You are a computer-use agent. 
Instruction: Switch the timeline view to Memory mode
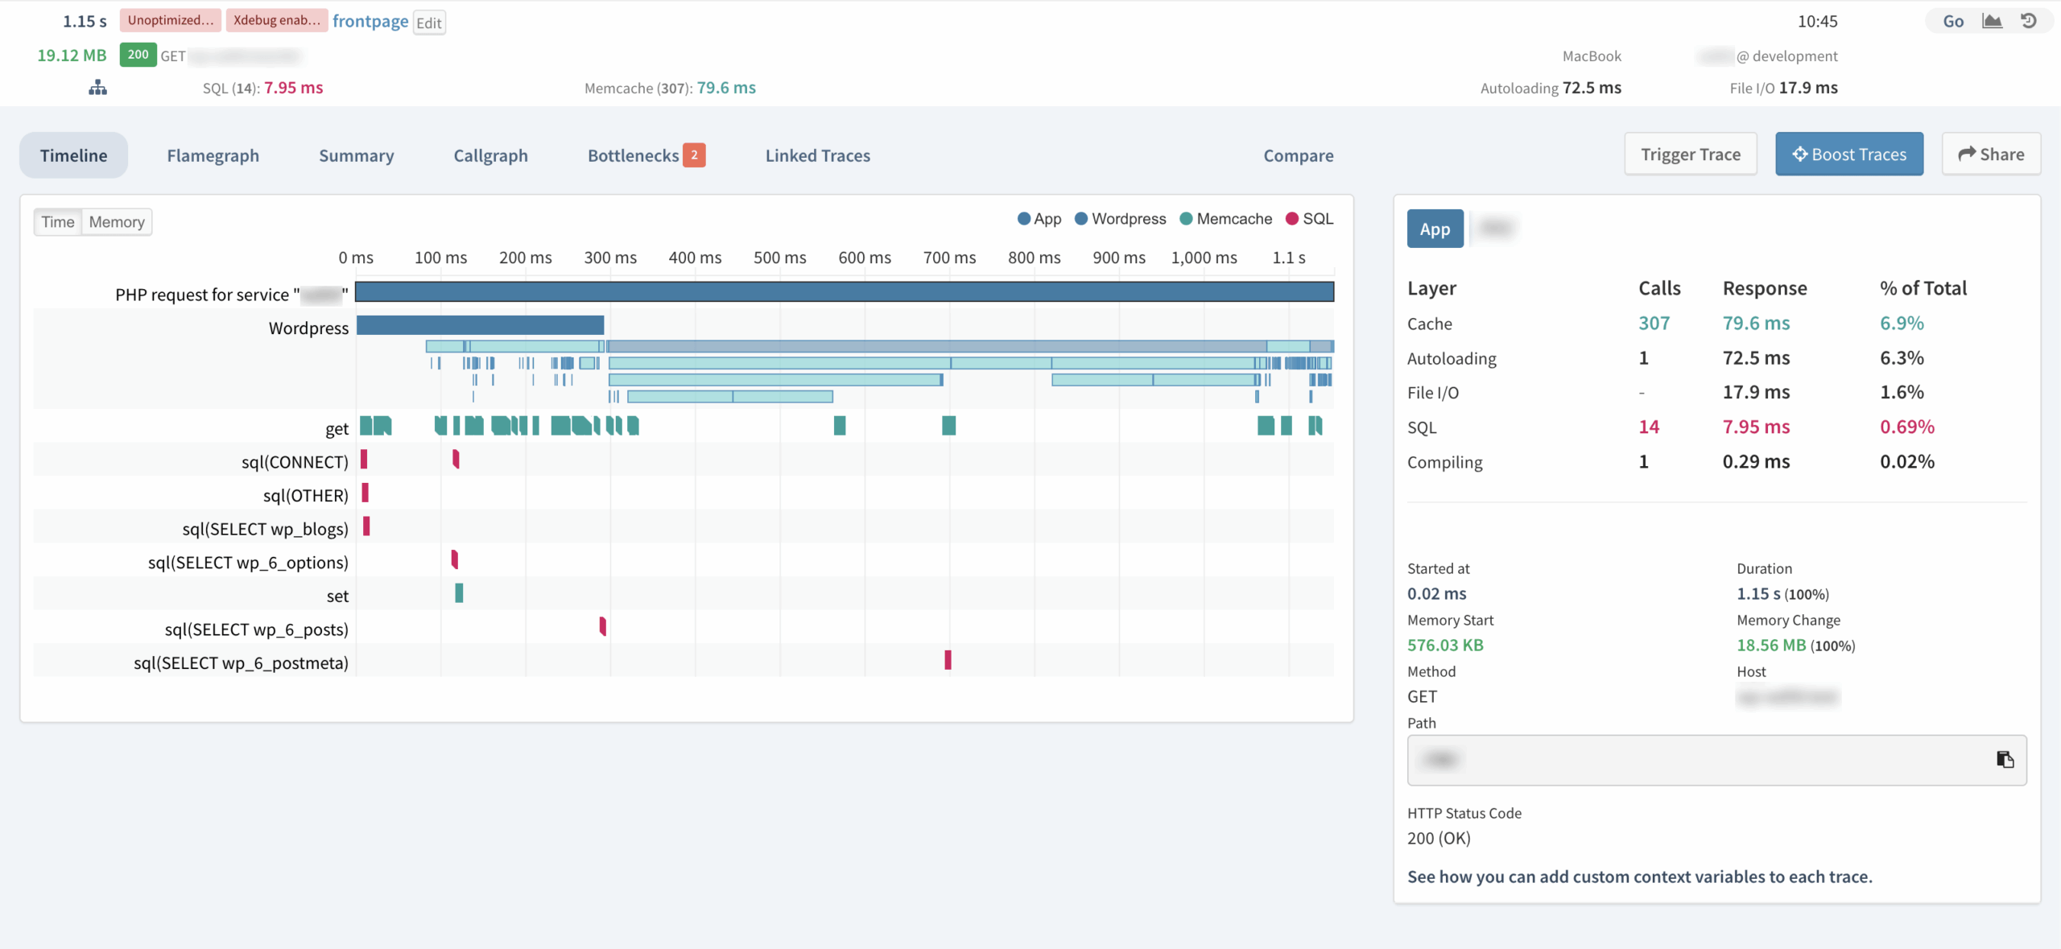117,221
